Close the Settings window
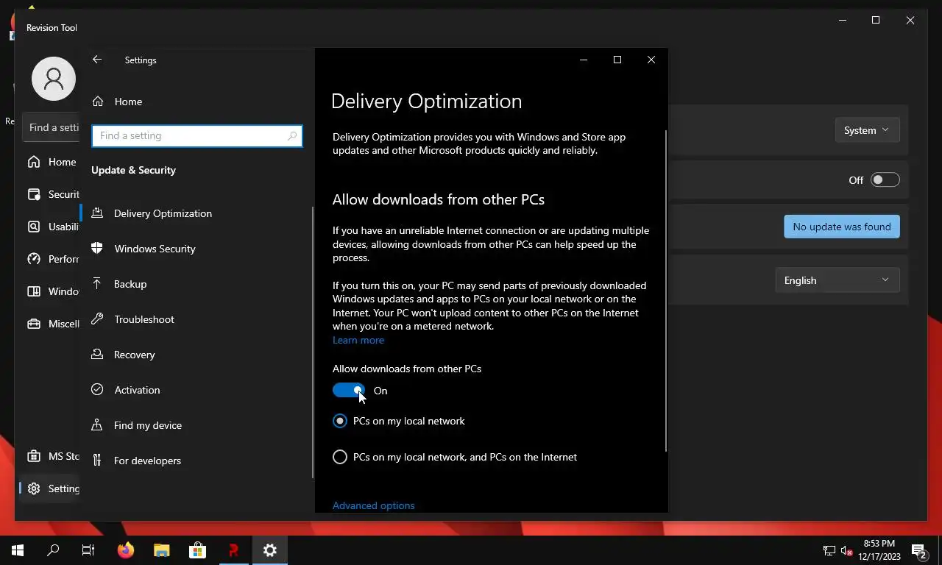This screenshot has height=565, width=942. pyautogui.click(x=651, y=60)
